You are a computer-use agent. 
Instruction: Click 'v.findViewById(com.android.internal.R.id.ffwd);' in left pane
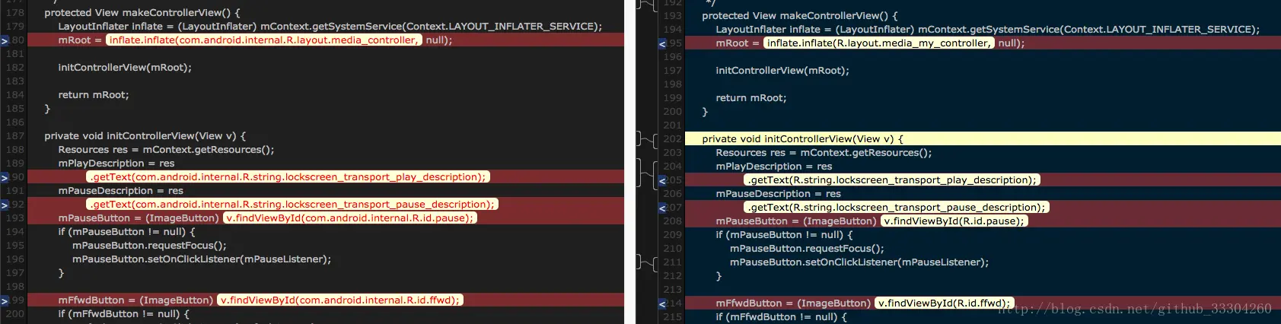click(x=340, y=300)
